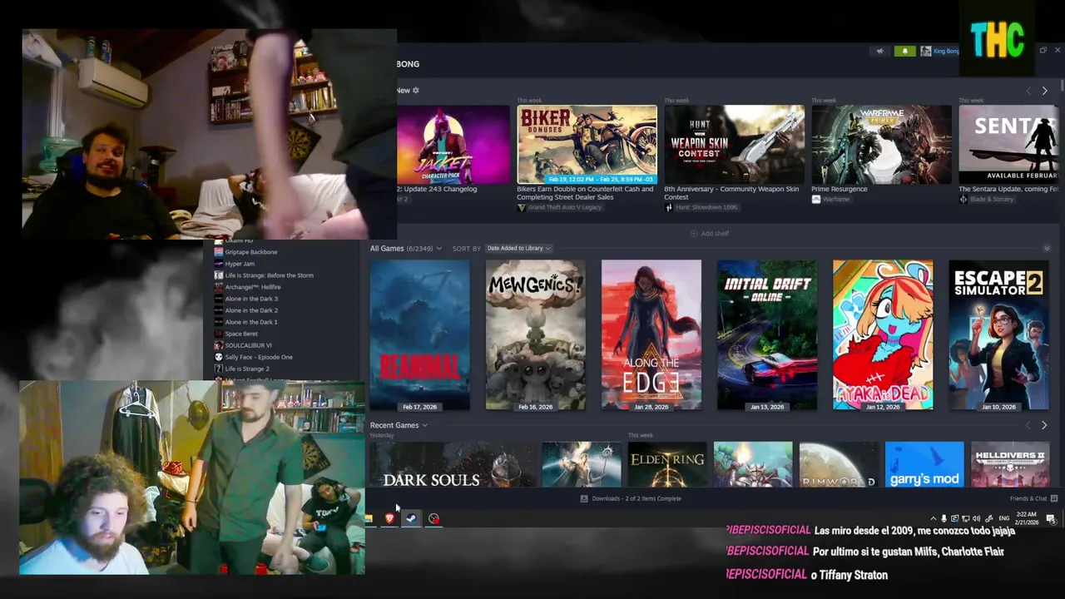Click the Brave browser taskbar icon
Viewport: 1065px width, 599px height.
(389, 518)
